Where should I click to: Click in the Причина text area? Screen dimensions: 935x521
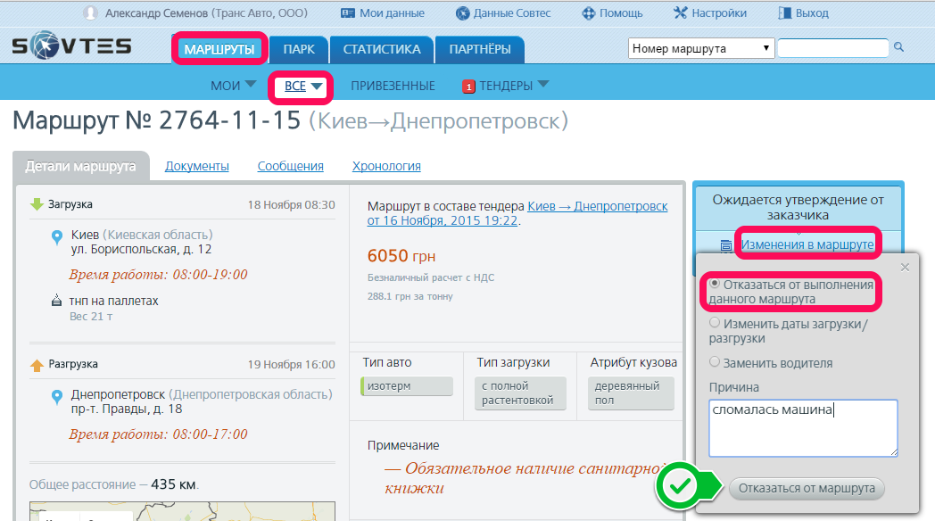803,428
